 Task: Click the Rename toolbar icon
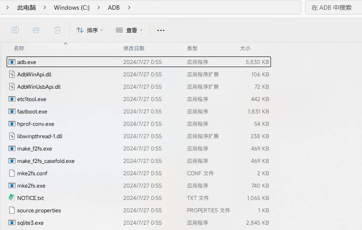pos(15,30)
